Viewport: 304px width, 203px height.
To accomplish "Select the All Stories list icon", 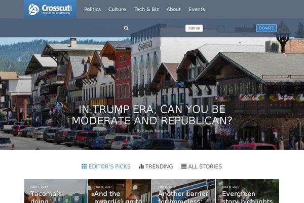I will click(184, 166).
